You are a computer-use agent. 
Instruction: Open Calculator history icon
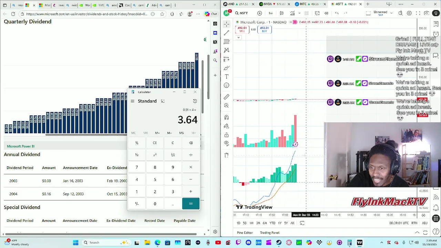click(x=195, y=101)
